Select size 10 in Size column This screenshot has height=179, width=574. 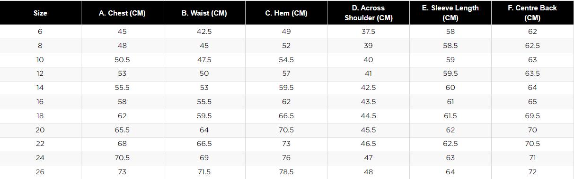pyautogui.click(x=40, y=60)
